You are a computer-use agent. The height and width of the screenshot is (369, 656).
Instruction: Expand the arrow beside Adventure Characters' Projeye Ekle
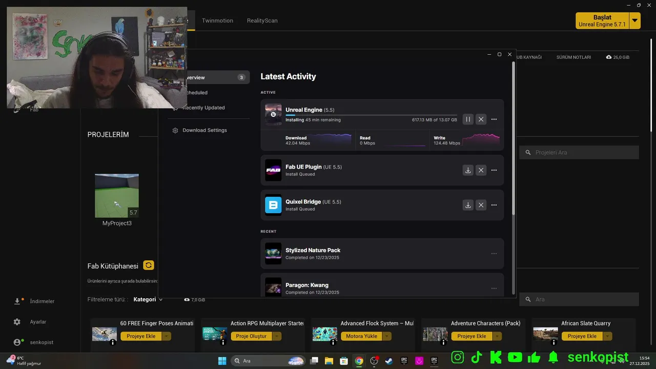click(497, 336)
